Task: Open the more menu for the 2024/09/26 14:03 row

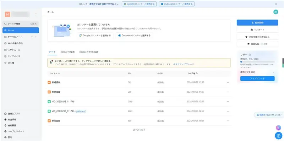Action: [228, 92]
